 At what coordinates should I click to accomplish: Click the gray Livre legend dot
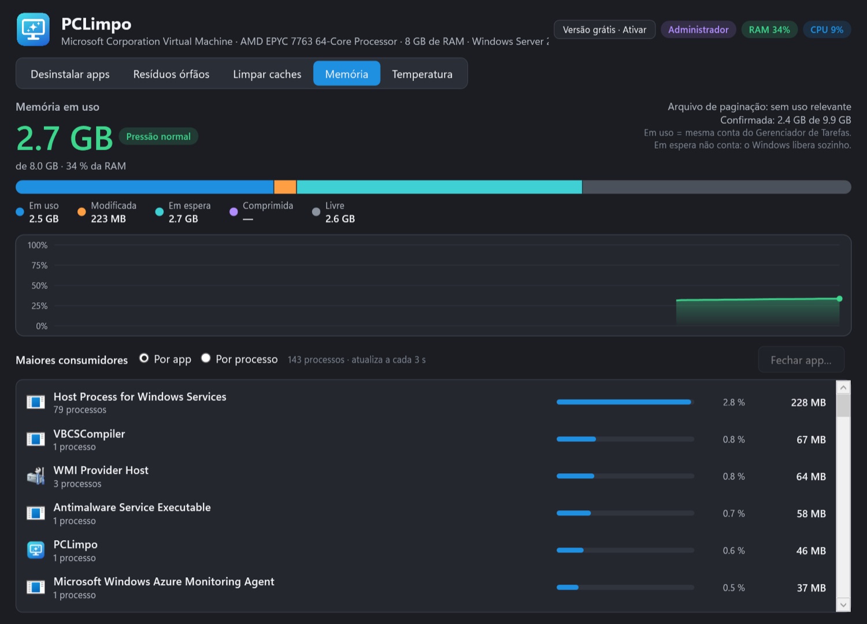(x=316, y=212)
